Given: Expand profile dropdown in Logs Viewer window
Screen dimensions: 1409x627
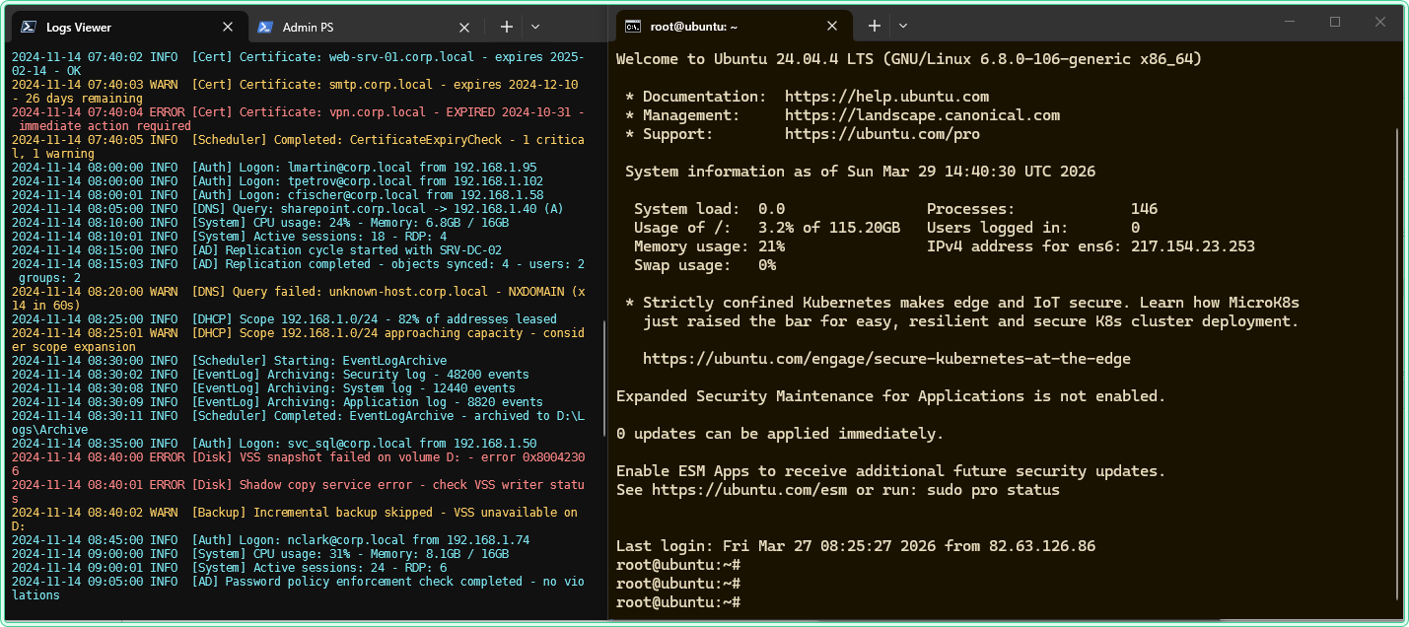Looking at the screenshot, I should pos(535,28).
